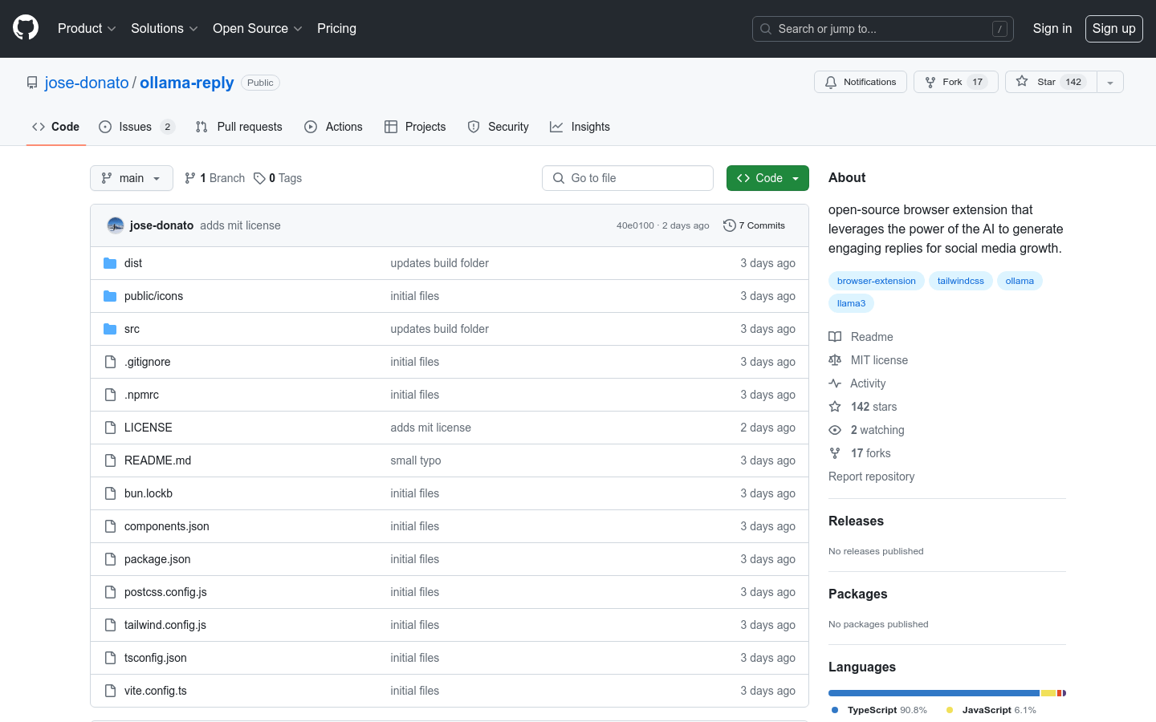This screenshot has width=1156, height=722.
Task: Click TypeScript segment of language bar
Action: [x=934, y=693]
